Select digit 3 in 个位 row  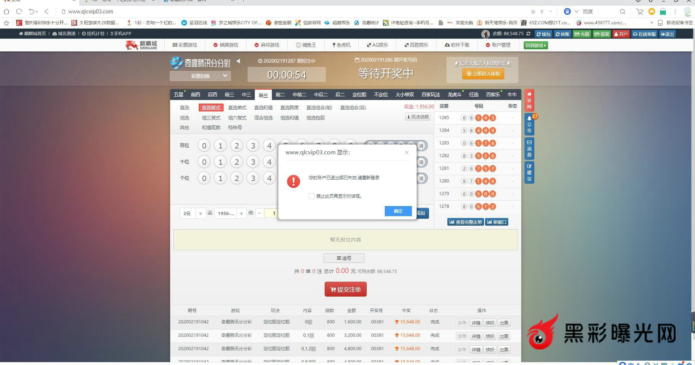click(253, 179)
